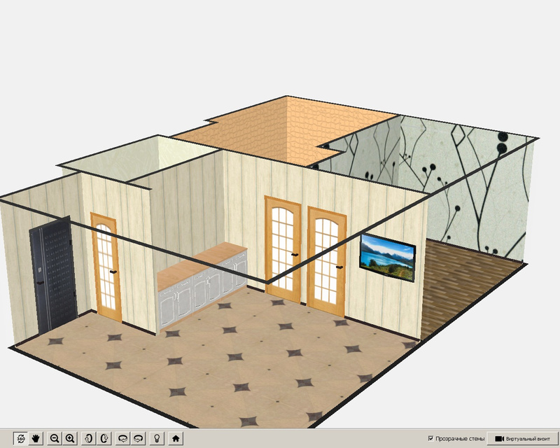560x448 pixels.
Task: Select the right door of the double-door pair
Action: [327, 262]
